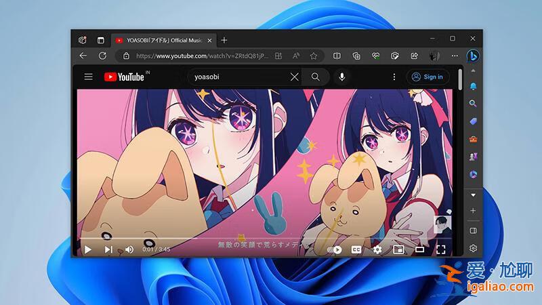The image size is (542, 305).
Task: Open the tab actions menu icon
Action: tap(100, 41)
